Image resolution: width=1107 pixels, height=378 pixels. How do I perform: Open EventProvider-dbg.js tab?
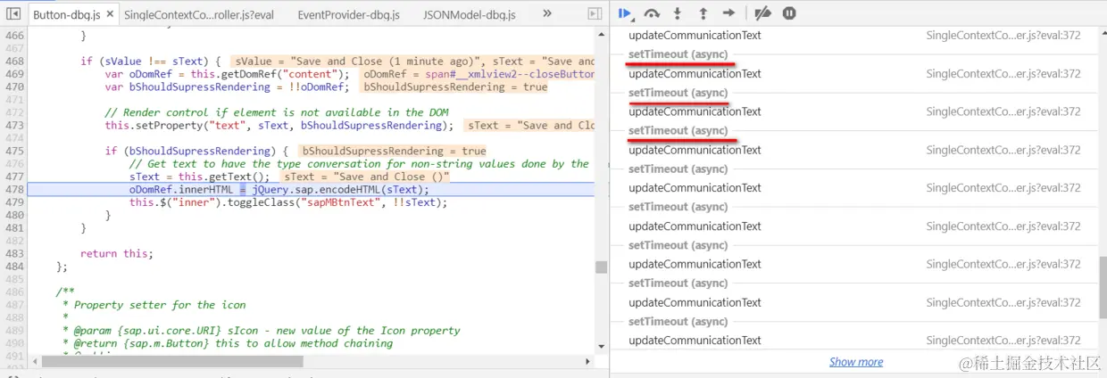pyautogui.click(x=349, y=14)
